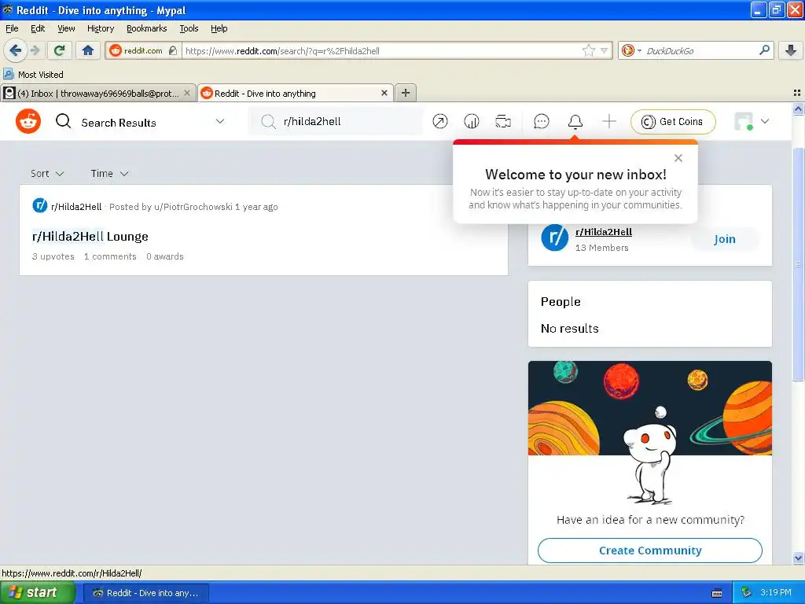The width and height of the screenshot is (805, 604).
Task: Expand the Search Results navigation chevron
Action: tap(220, 122)
